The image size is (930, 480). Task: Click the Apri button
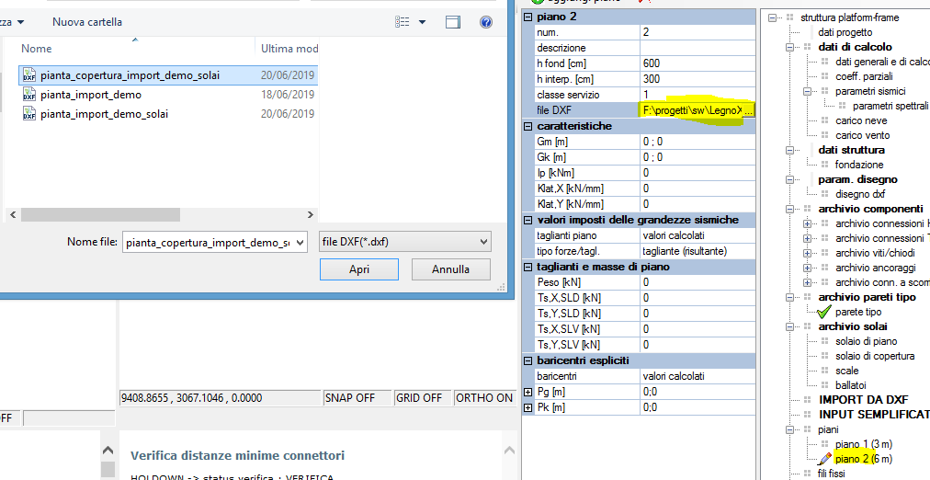pyautogui.click(x=358, y=269)
